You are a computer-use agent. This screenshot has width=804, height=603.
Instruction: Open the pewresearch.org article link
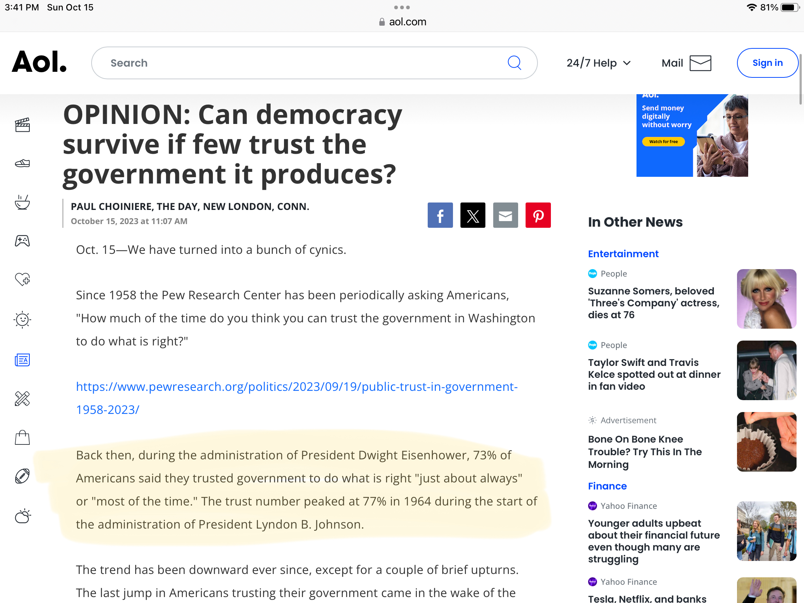tap(297, 398)
